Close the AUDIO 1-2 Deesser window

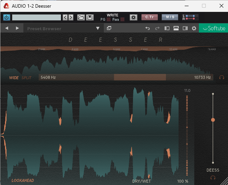coord(221,6)
